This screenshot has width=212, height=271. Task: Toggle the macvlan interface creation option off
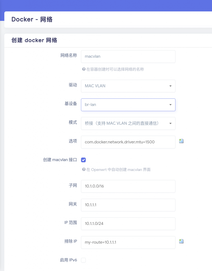click(83, 160)
